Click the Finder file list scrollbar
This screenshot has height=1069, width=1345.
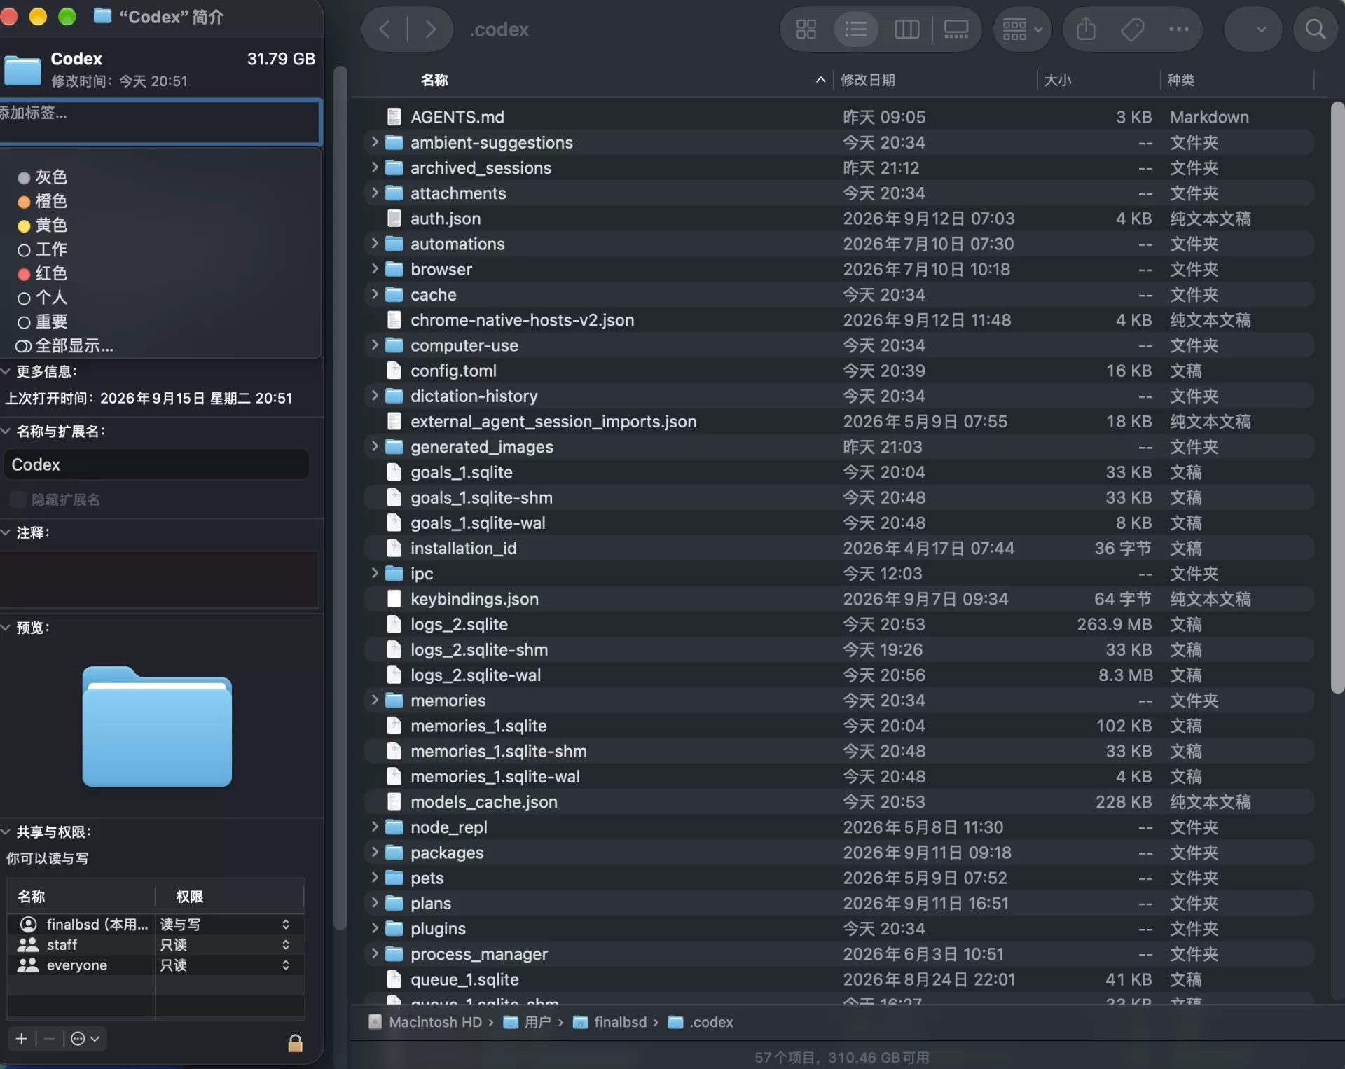pos(1337,398)
